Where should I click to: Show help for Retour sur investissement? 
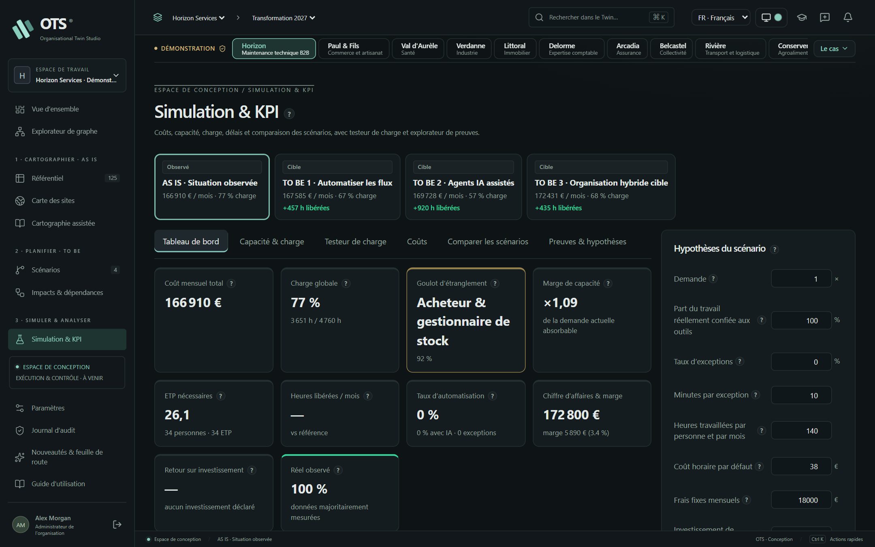(252, 470)
